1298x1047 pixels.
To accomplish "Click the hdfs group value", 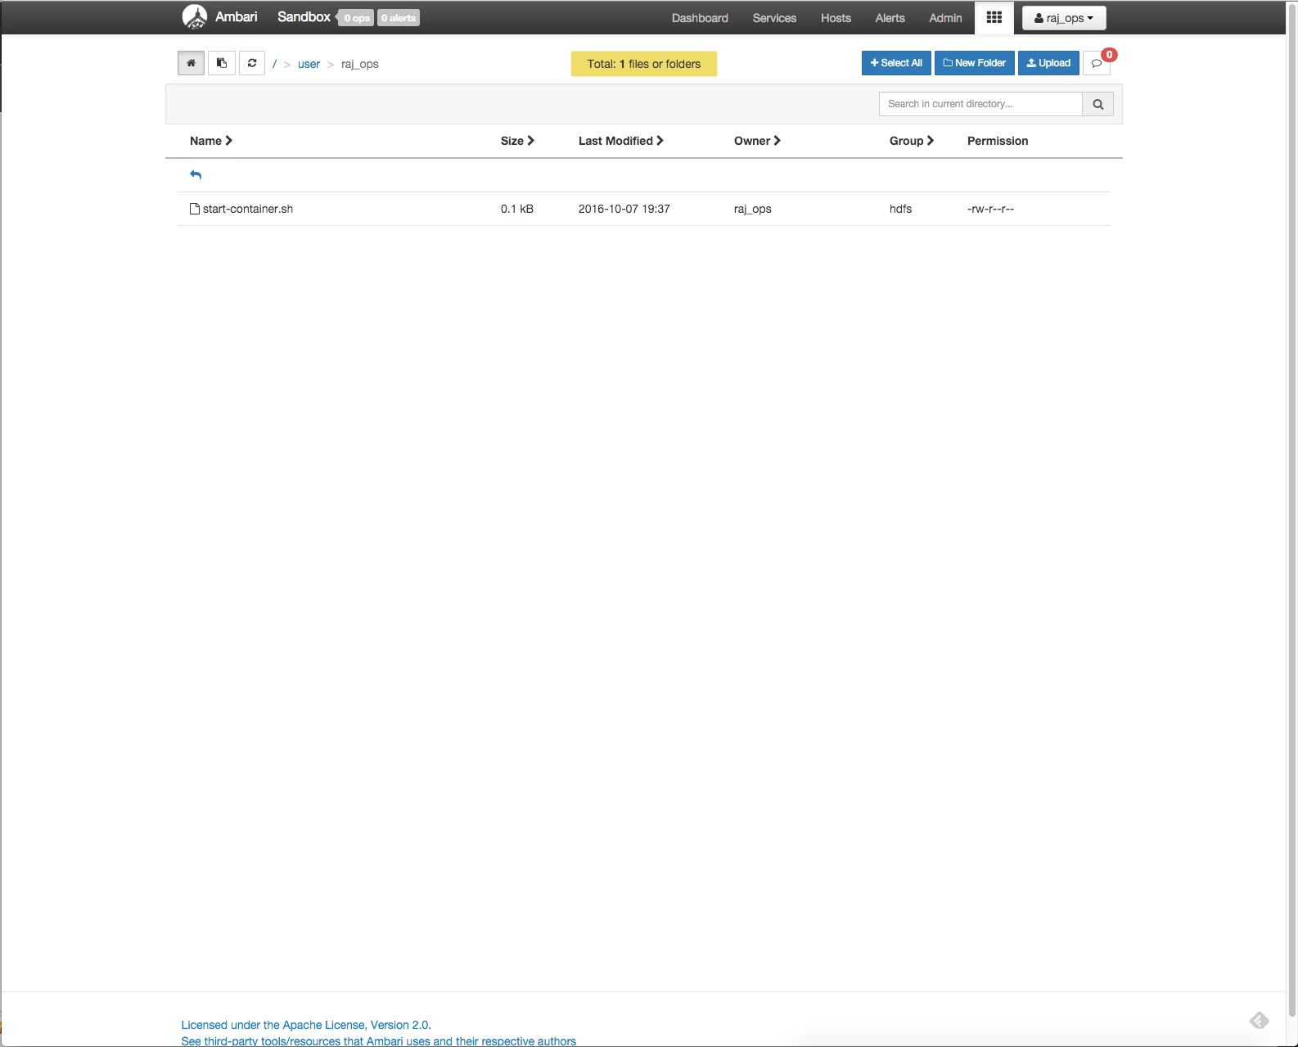I will coord(900,209).
